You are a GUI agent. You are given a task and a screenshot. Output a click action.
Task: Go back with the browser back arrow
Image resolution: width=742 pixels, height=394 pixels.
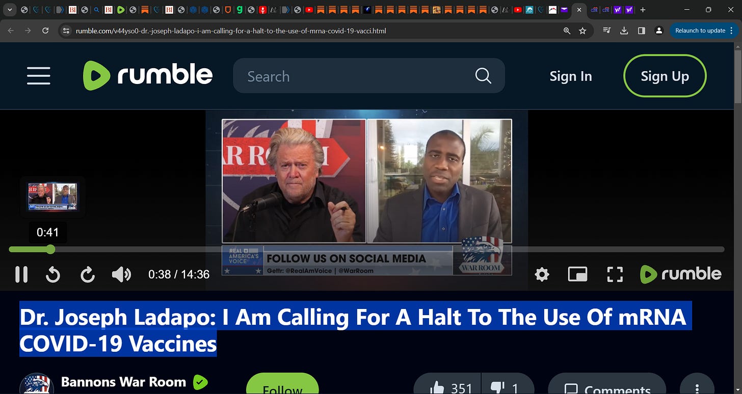(x=11, y=31)
